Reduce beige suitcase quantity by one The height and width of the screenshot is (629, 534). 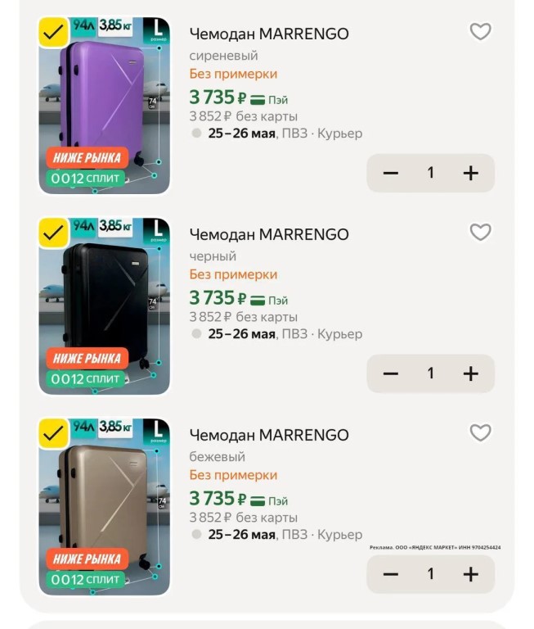point(391,574)
